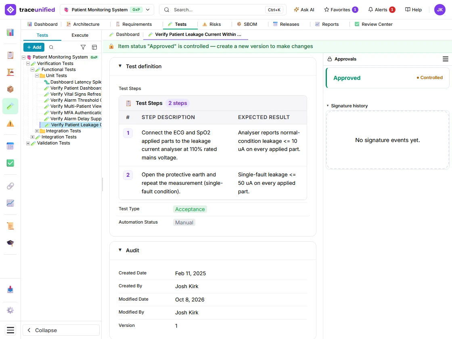
Task: Collapse the Unit Tests folder node
Action: (37, 75)
